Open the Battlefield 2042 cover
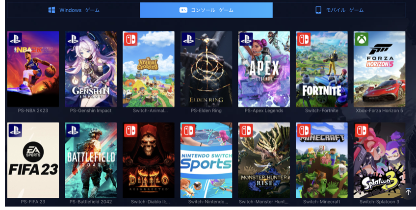This screenshot has width=416, height=210. [x=91, y=160]
